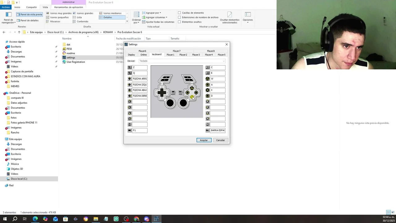Open the Device dropdown in Settings

[182, 61]
